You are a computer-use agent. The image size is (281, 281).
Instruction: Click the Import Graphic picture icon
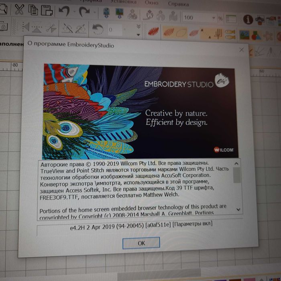pos(120,13)
